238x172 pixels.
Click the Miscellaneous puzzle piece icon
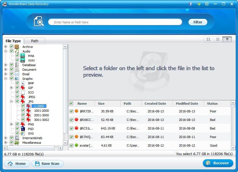17,142
